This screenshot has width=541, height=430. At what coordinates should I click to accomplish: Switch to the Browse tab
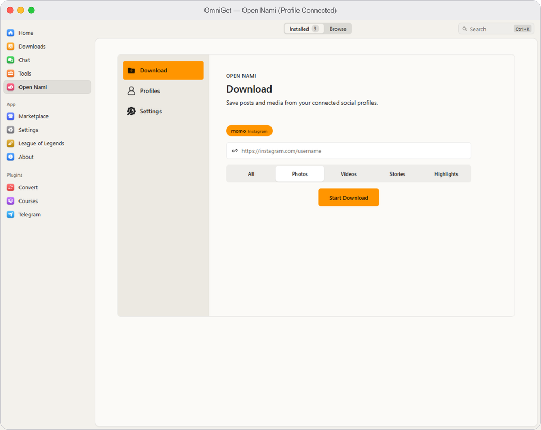pos(338,29)
